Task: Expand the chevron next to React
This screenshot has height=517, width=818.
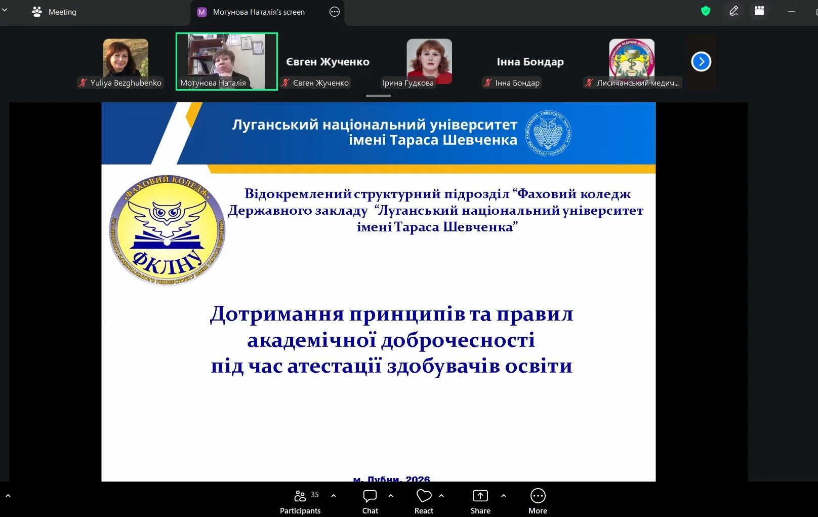Action: coord(441,496)
